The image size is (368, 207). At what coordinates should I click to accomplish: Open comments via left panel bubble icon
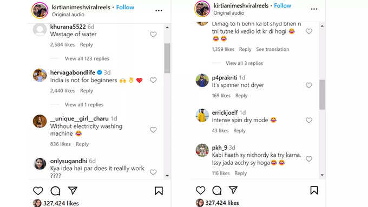55,191
